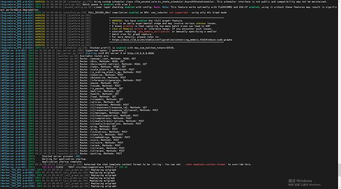Click 'Application startup complete.' line
This screenshot has width=341, height=189.
[x=62, y=162]
